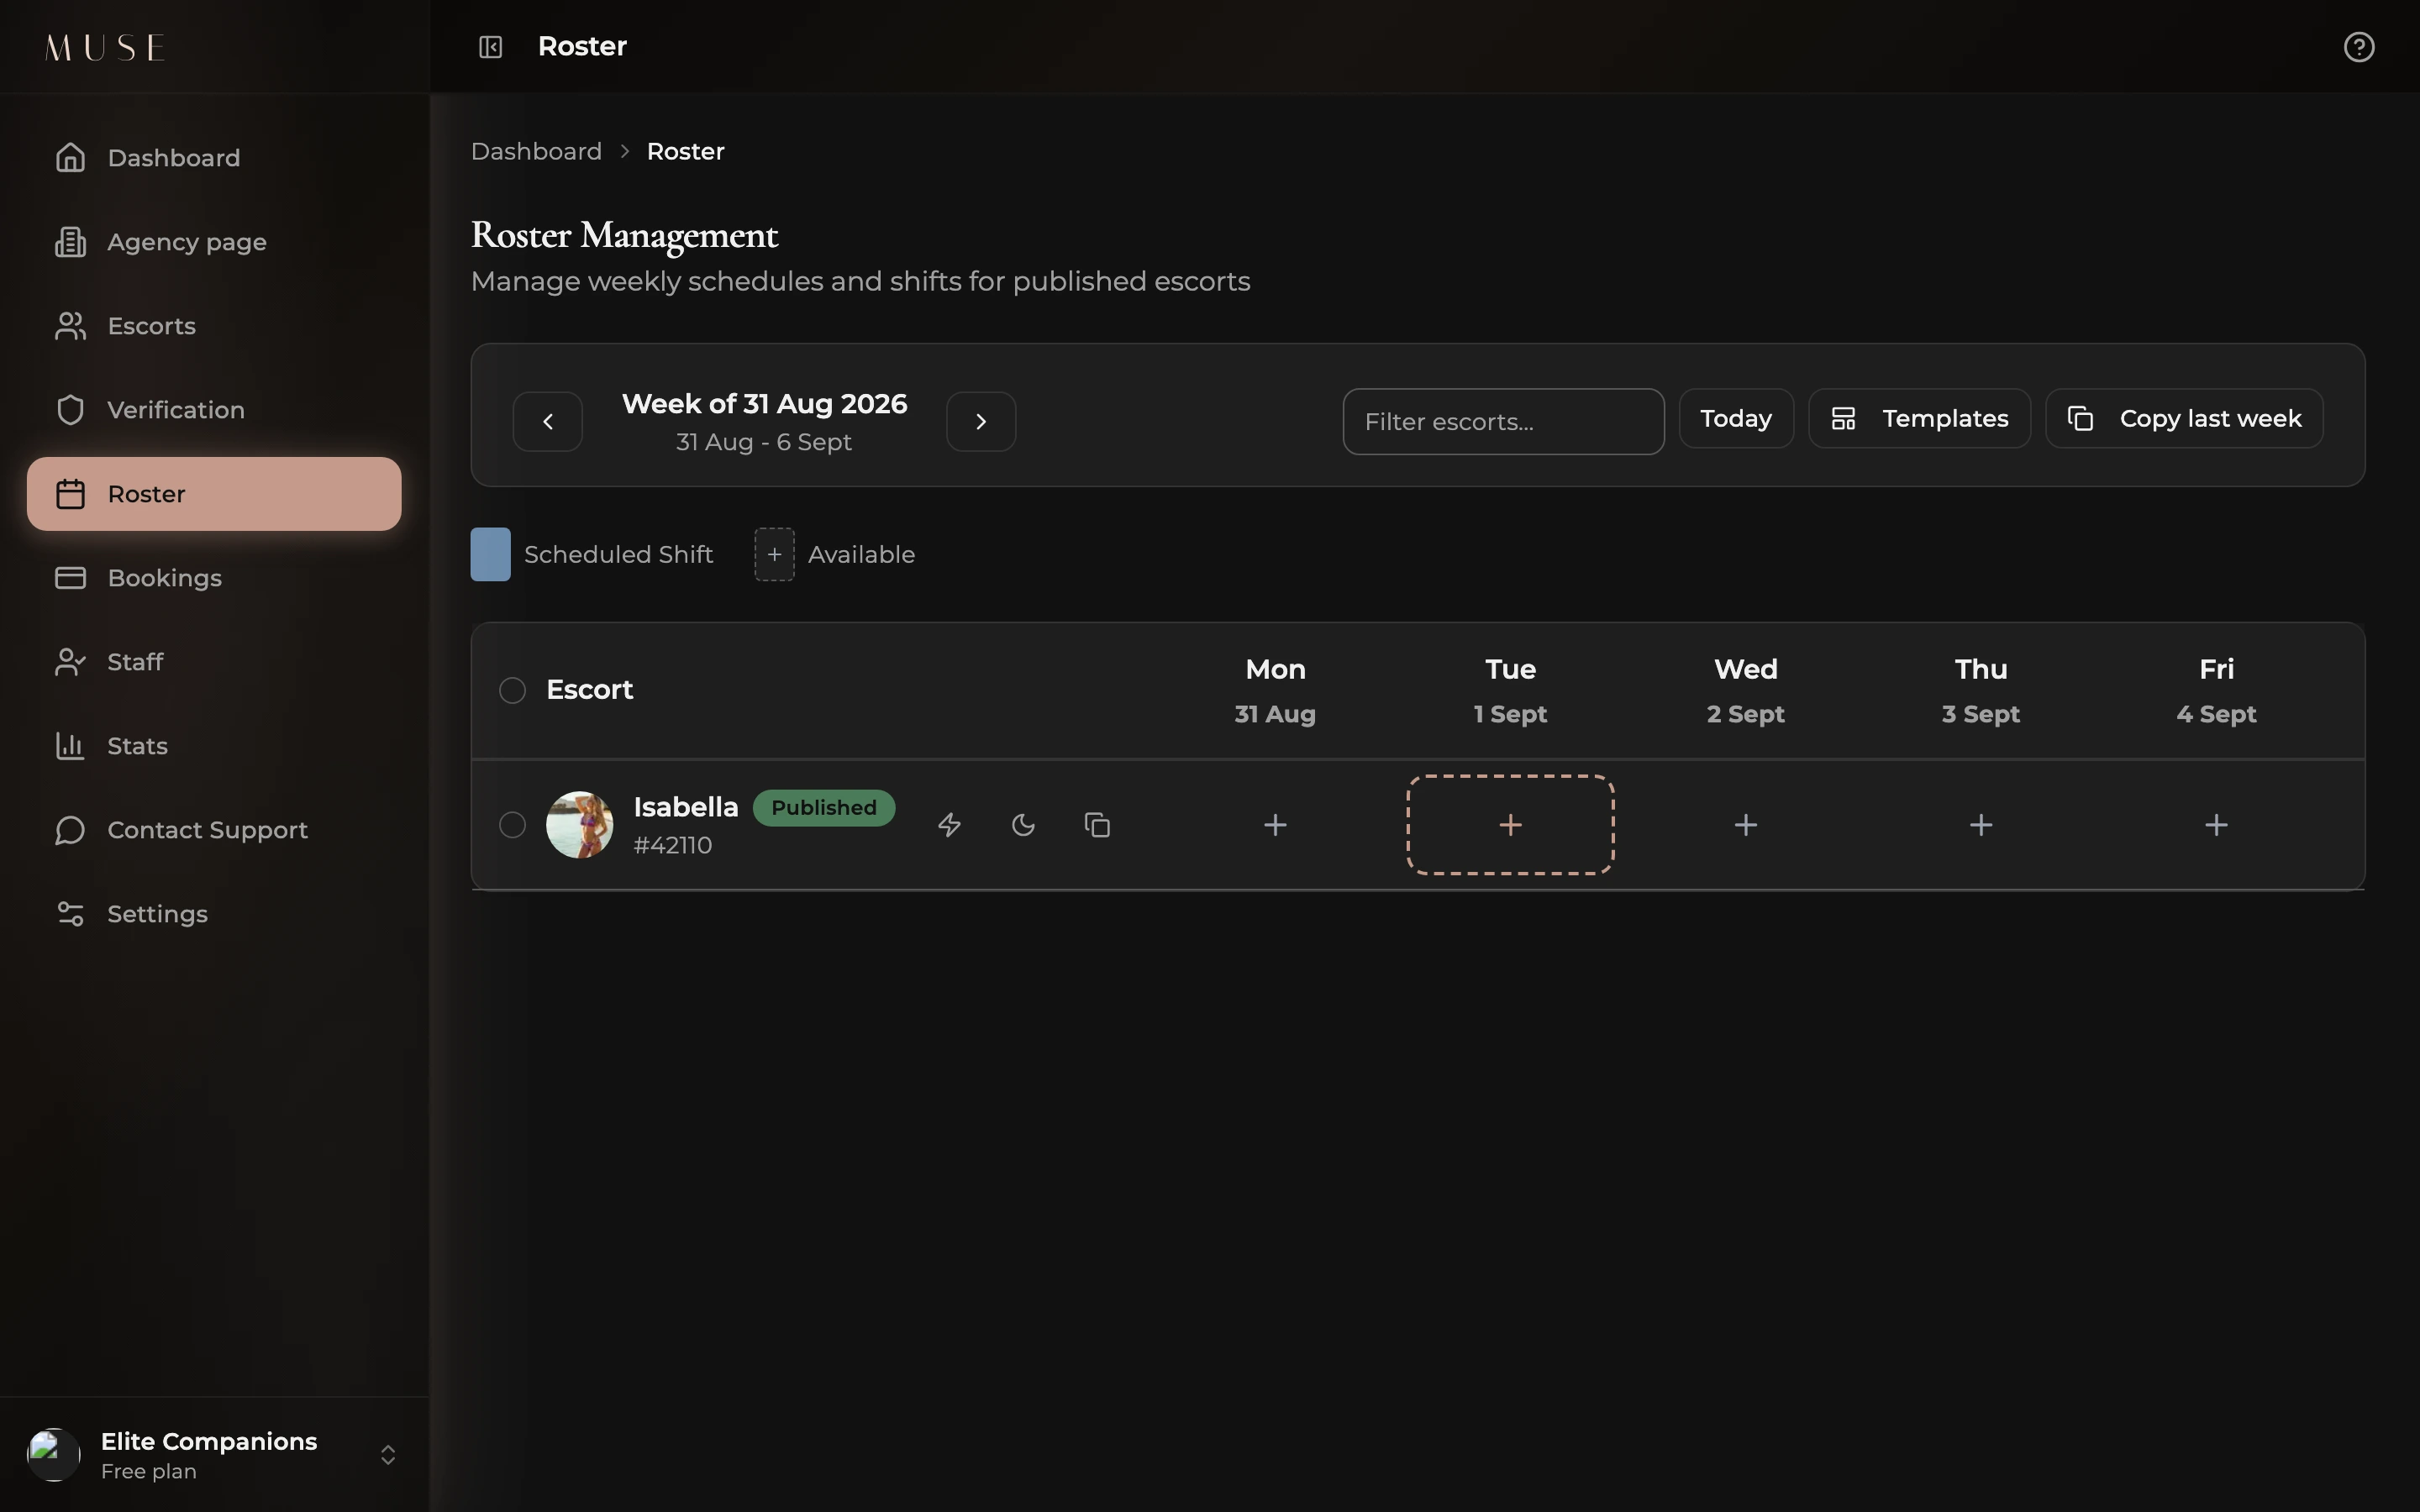Go to the previous week
The height and width of the screenshot is (1512, 2420).
pos(548,422)
